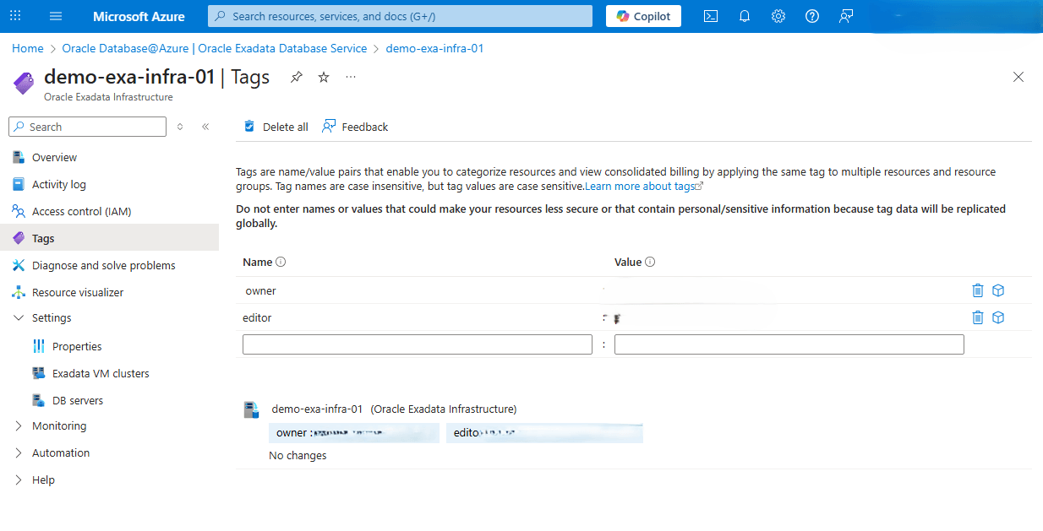The height and width of the screenshot is (531, 1043).
Task: Go to Microsoft Azure home logo
Action: coord(139,16)
